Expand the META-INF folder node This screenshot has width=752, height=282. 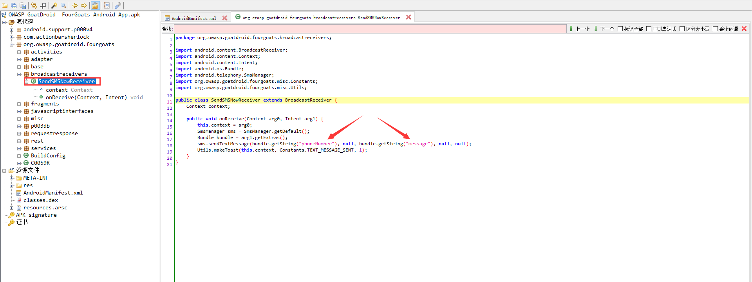pos(11,178)
